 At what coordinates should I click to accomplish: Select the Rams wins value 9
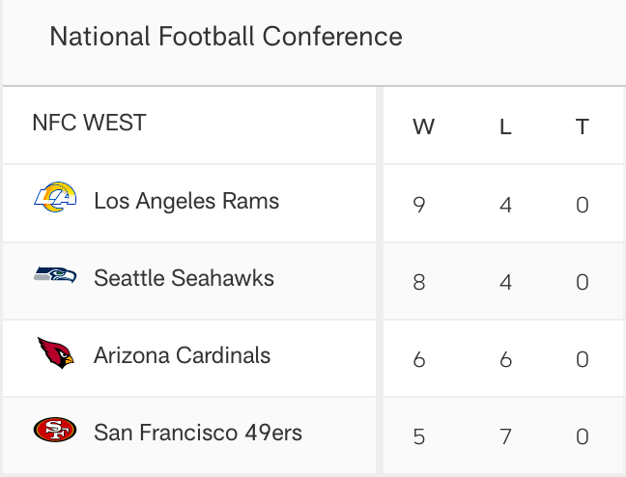pyautogui.click(x=419, y=205)
